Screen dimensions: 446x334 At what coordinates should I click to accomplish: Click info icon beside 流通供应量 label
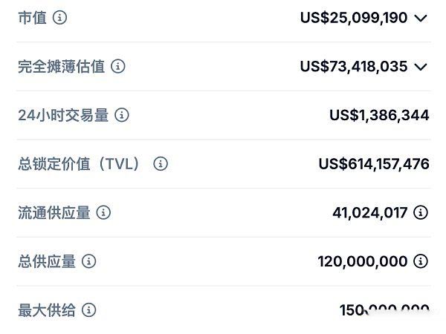(x=103, y=212)
